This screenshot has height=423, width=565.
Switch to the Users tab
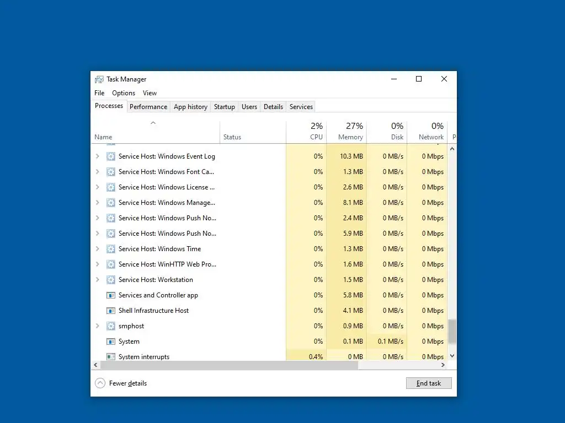249,107
